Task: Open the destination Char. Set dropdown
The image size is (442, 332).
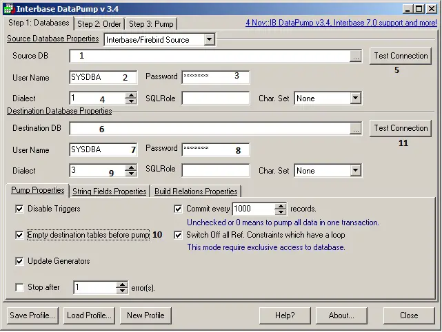Action: [355, 171]
